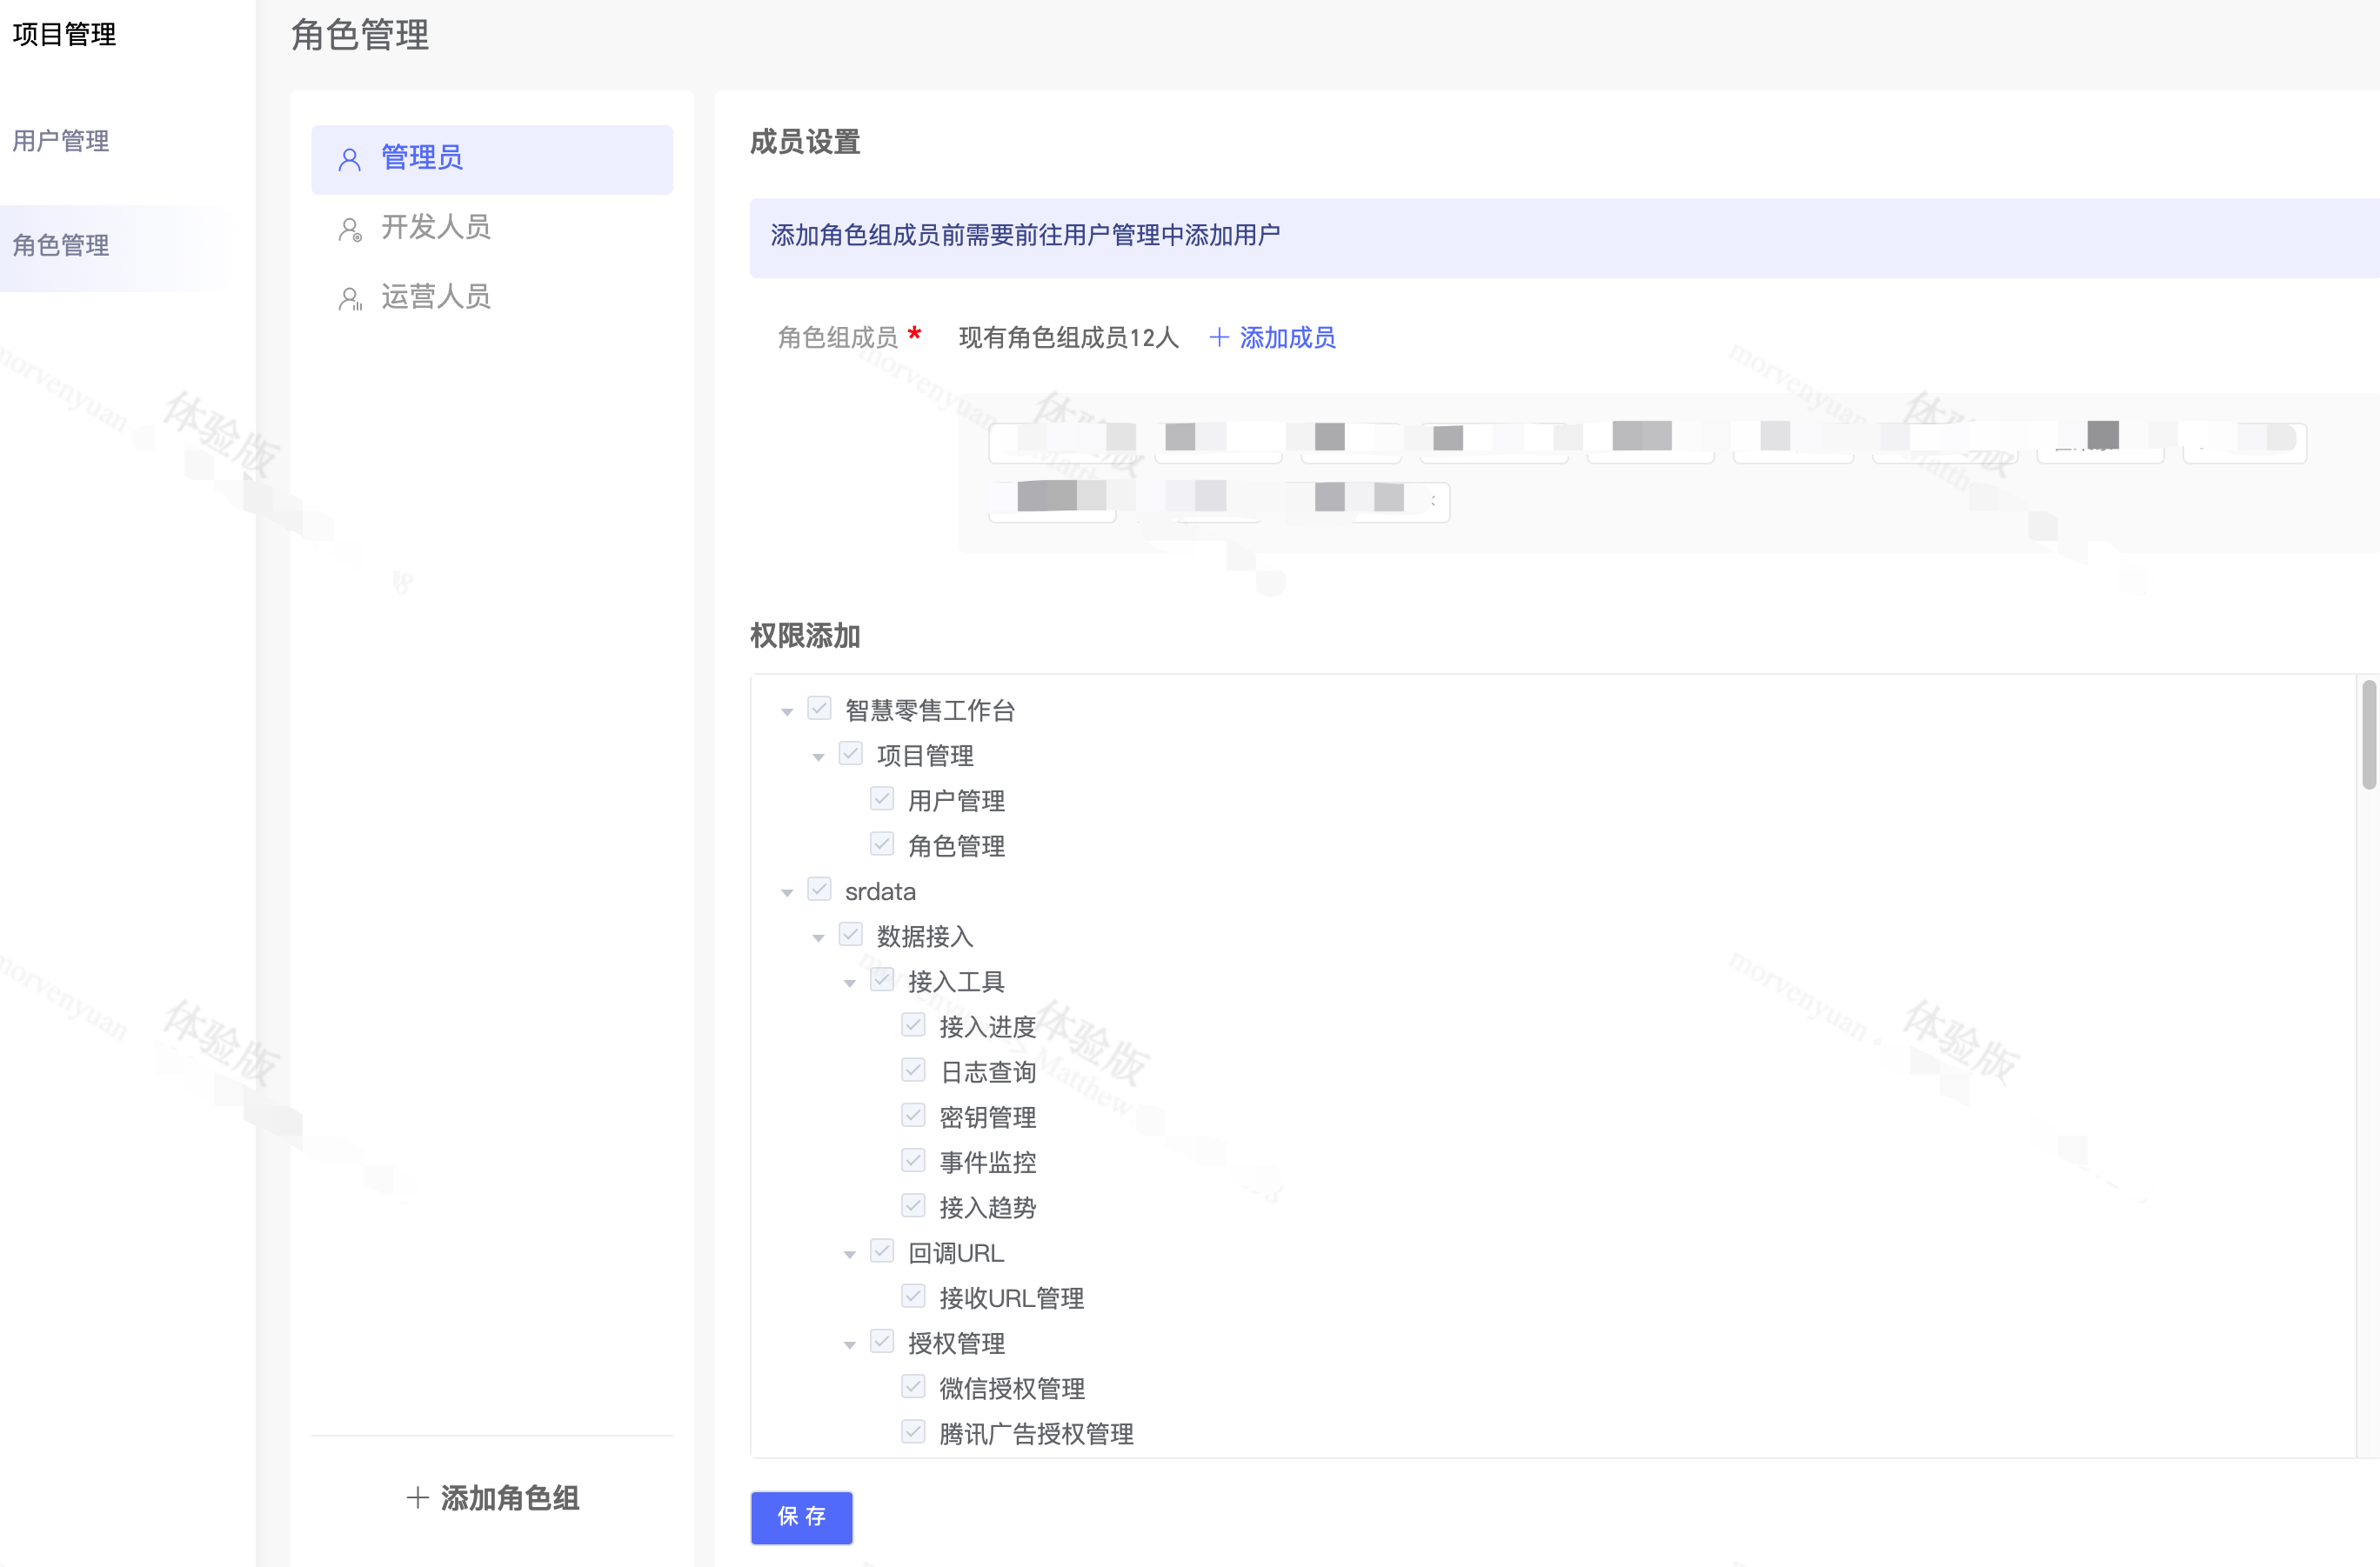The image size is (2380, 1567).
Task: Click the 智慧零售工作台 tree label
Action: (x=930, y=710)
